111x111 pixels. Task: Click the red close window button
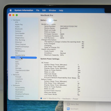(x=10, y=15)
